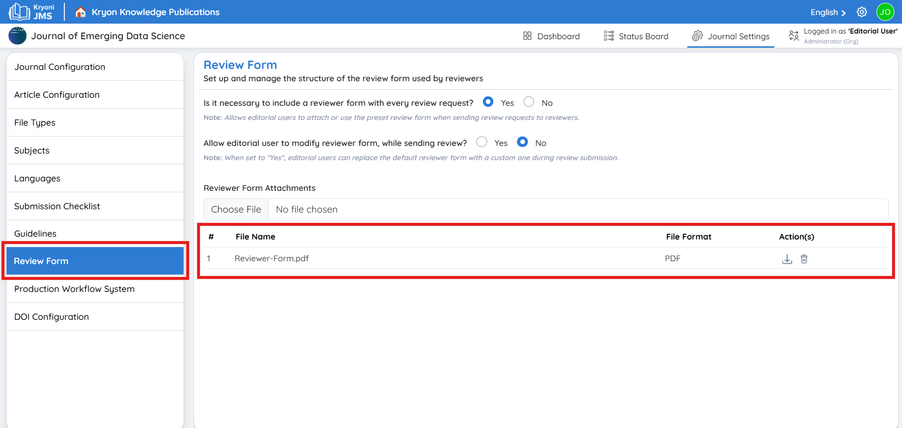Click the home icon beside Kryon Knowledge Publications

tap(80, 12)
